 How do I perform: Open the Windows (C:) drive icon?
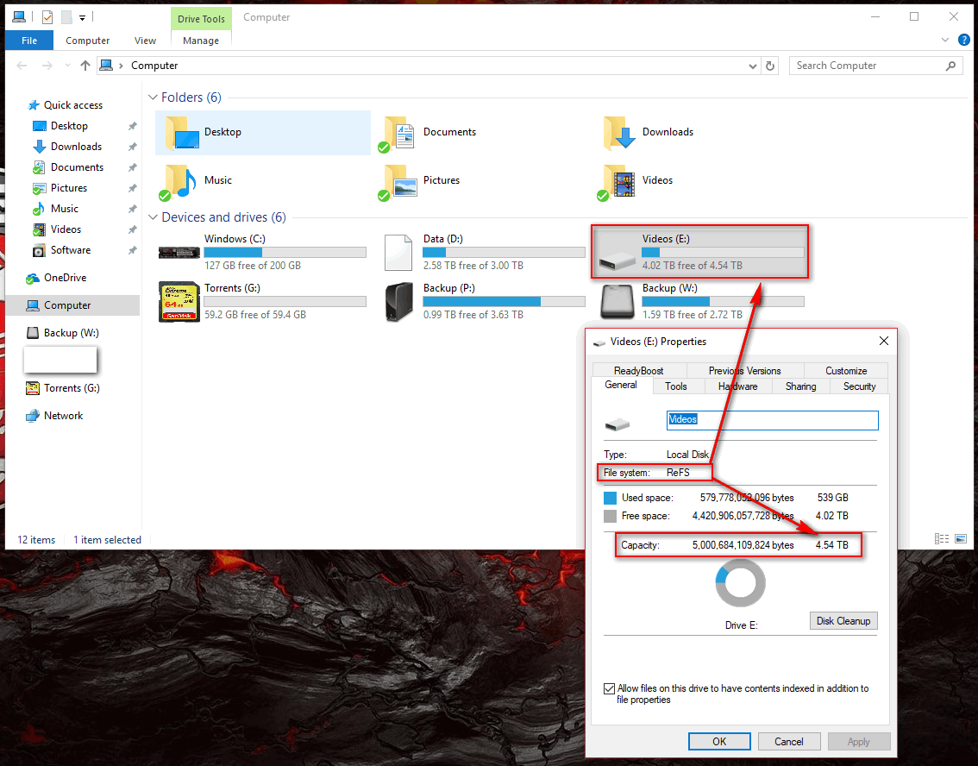click(179, 253)
